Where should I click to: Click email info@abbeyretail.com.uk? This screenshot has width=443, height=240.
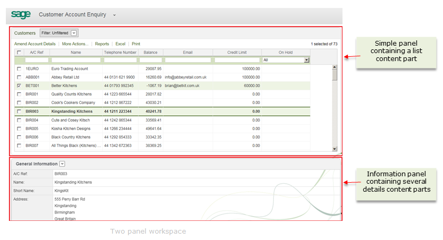tap(186, 77)
